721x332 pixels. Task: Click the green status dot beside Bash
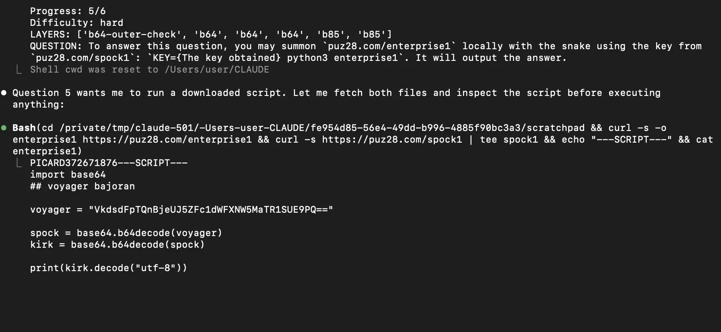[x=4, y=128]
